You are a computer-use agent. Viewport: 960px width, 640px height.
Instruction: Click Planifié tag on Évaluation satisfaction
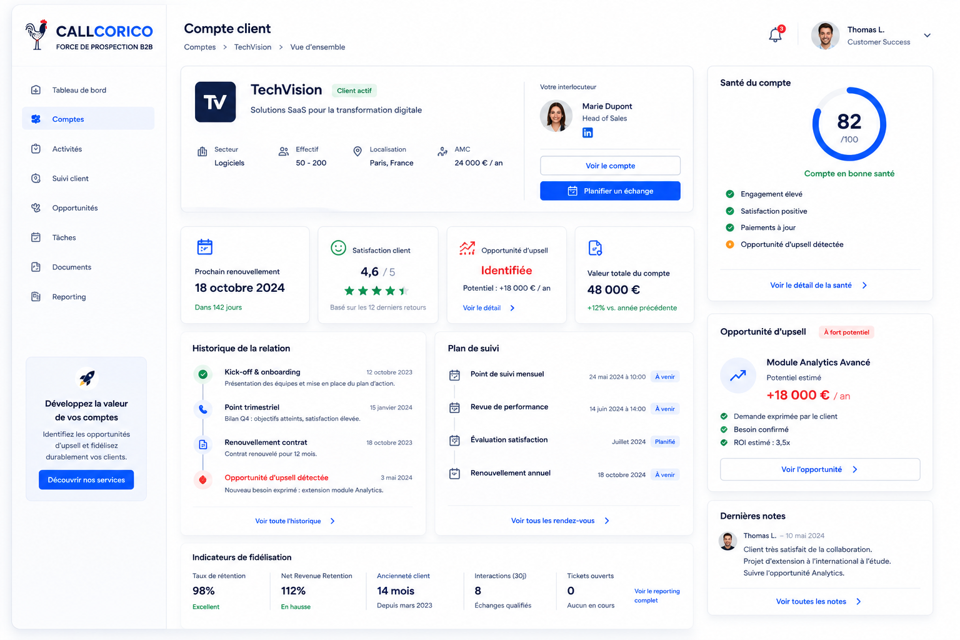(665, 442)
